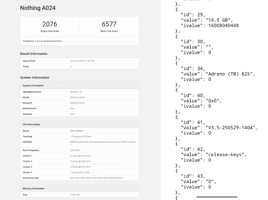The height and width of the screenshot is (200, 268).
Task: Click the JSON line '"id": 43'
Action: click(x=193, y=176)
